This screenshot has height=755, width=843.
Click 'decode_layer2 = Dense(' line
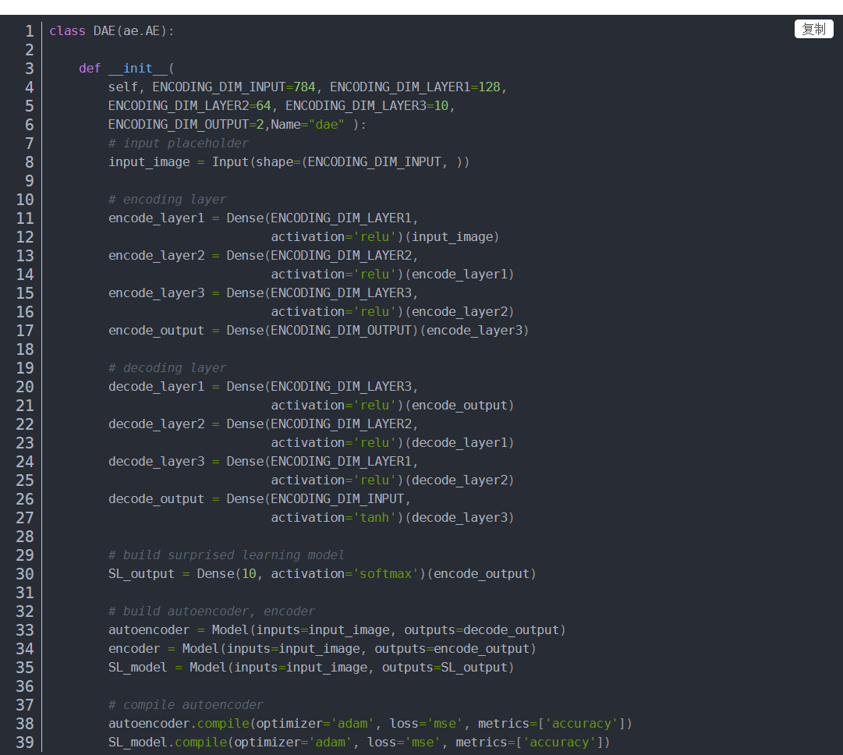pyautogui.click(x=263, y=424)
